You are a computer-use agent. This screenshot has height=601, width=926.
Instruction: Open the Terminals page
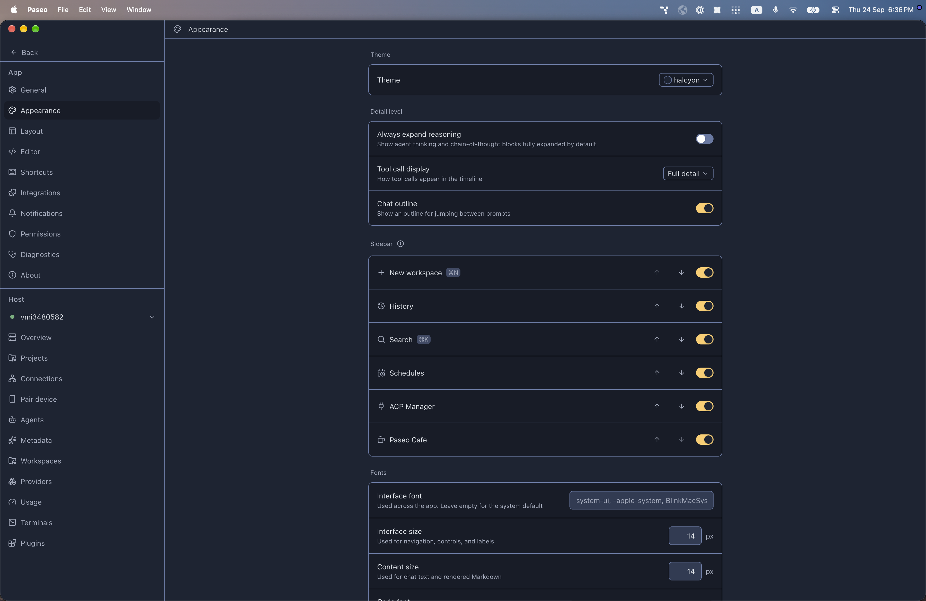click(82, 523)
